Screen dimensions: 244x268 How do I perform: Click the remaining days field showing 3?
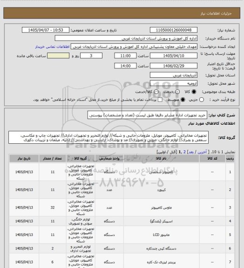91,56
